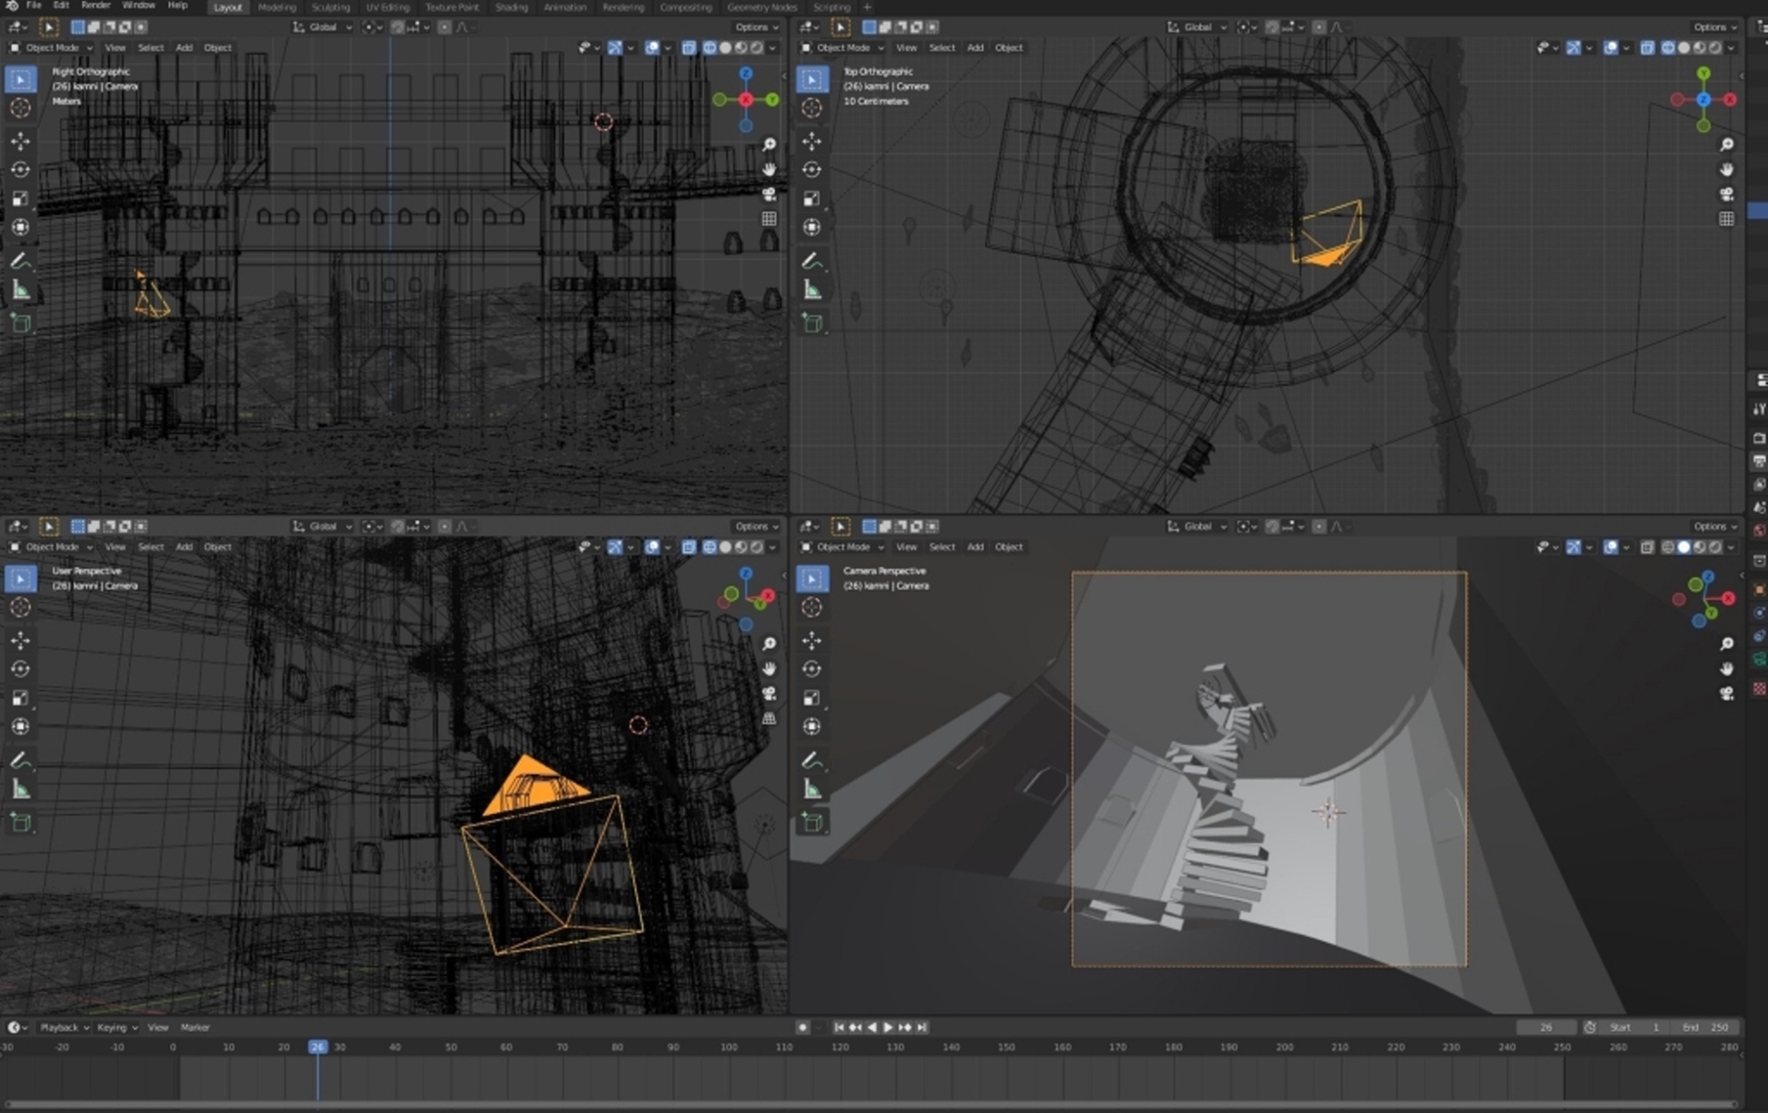Click the frame 26 playhead marker in the timeline

[x=317, y=1047]
